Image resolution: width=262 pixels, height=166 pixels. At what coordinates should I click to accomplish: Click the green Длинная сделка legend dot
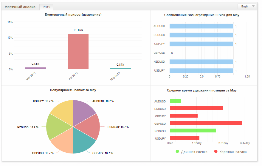(177, 151)
